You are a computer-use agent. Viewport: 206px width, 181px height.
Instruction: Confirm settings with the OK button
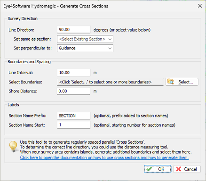click(x=158, y=169)
